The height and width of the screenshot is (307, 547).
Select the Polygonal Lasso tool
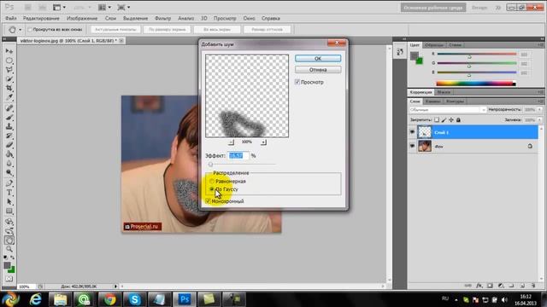9,70
